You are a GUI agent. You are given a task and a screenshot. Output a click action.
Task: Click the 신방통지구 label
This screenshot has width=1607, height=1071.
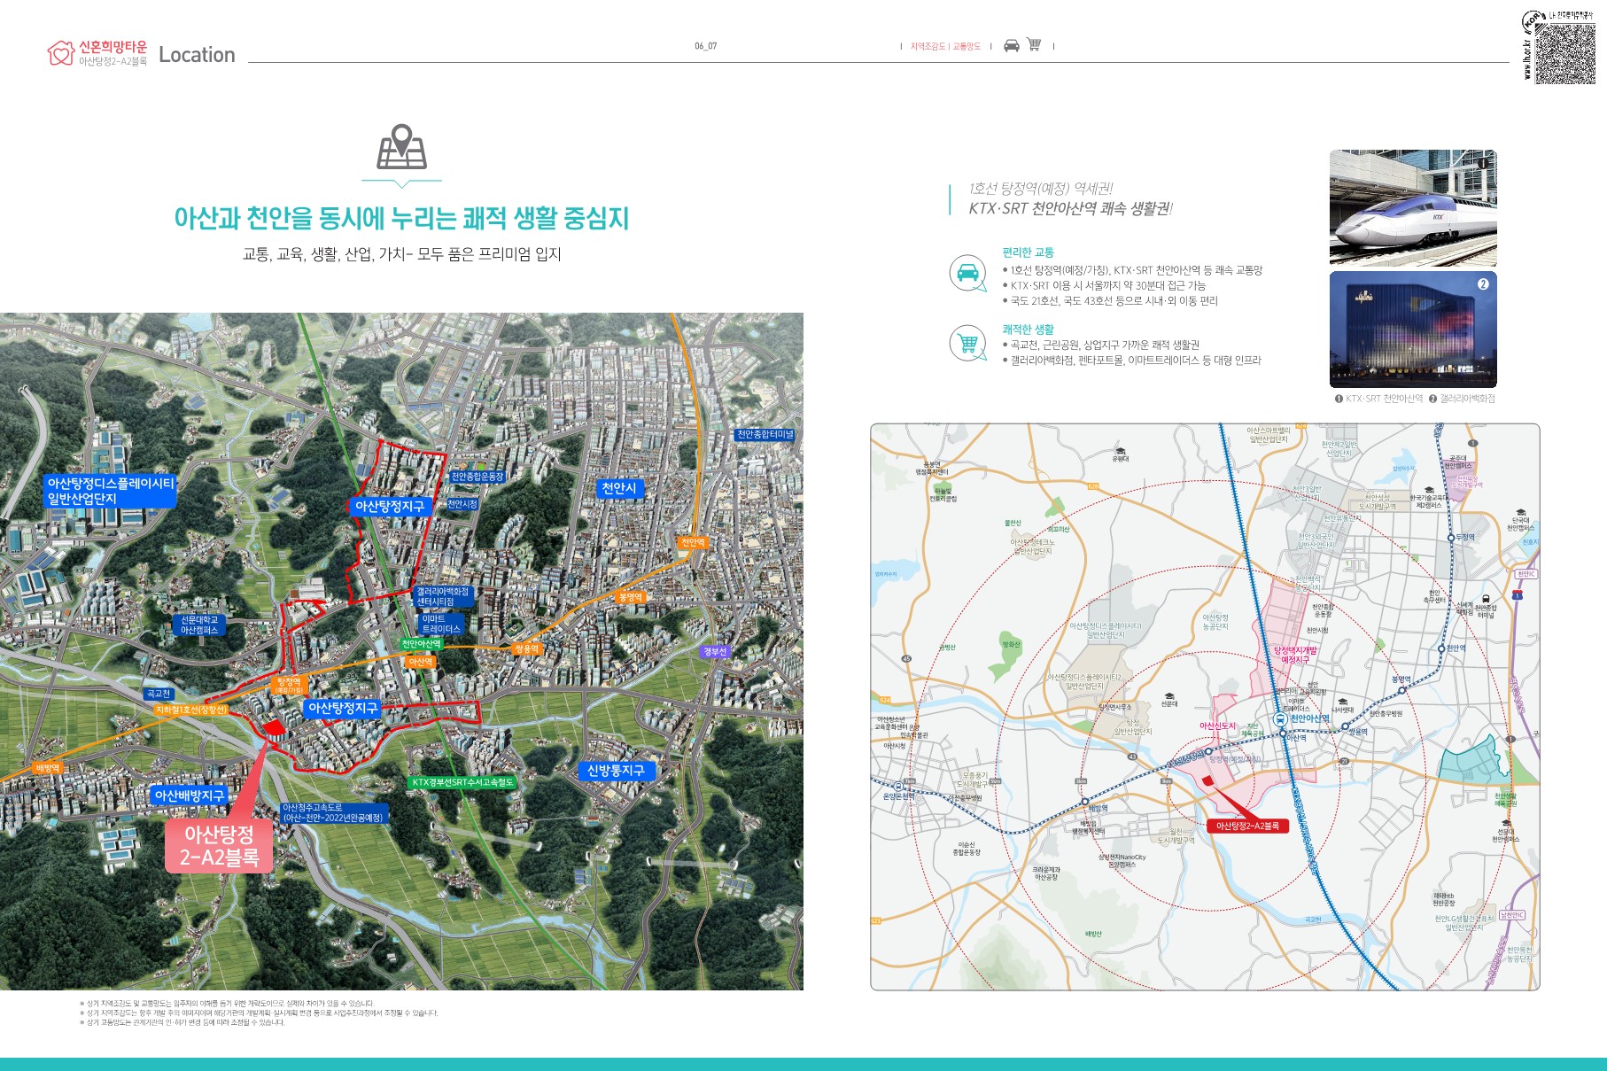point(616,771)
